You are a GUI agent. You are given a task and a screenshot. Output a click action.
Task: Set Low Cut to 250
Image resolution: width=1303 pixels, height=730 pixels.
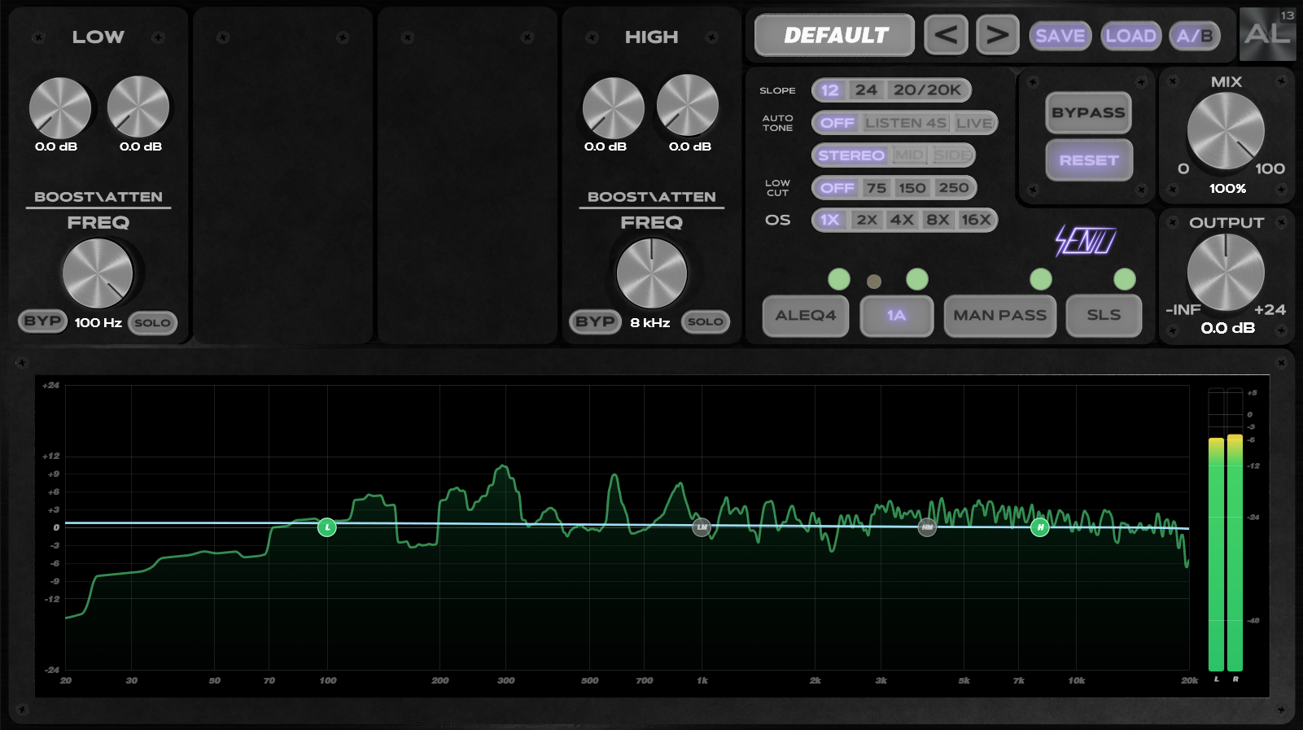pyautogui.click(x=954, y=188)
